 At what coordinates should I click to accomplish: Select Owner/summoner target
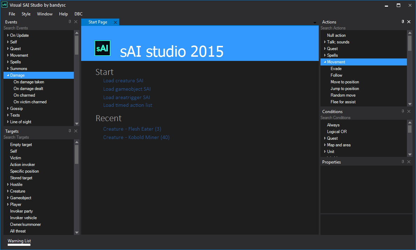tap(26, 224)
